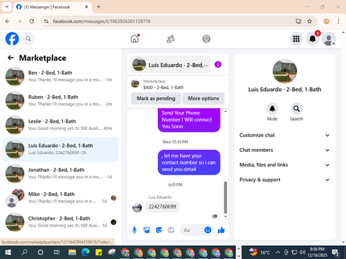The width and height of the screenshot is (346, 259).
Task: Expand Media, files and links section
Action: (x=284, y=165)
